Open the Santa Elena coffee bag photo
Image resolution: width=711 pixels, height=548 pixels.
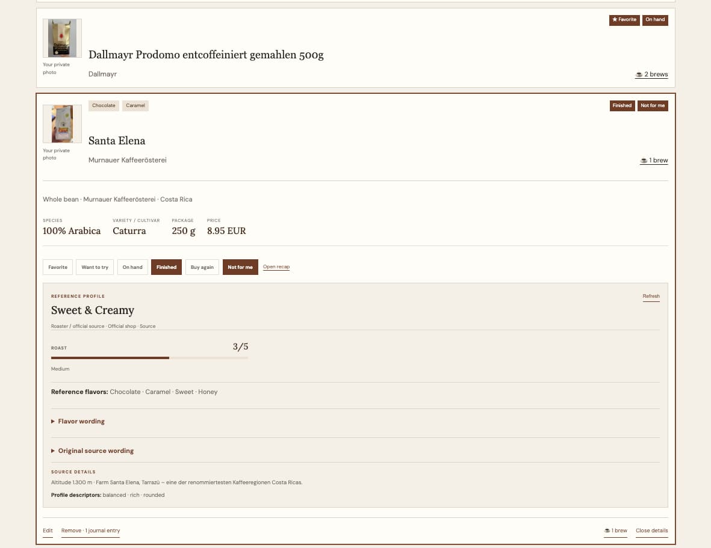click(x=62, y=124)
